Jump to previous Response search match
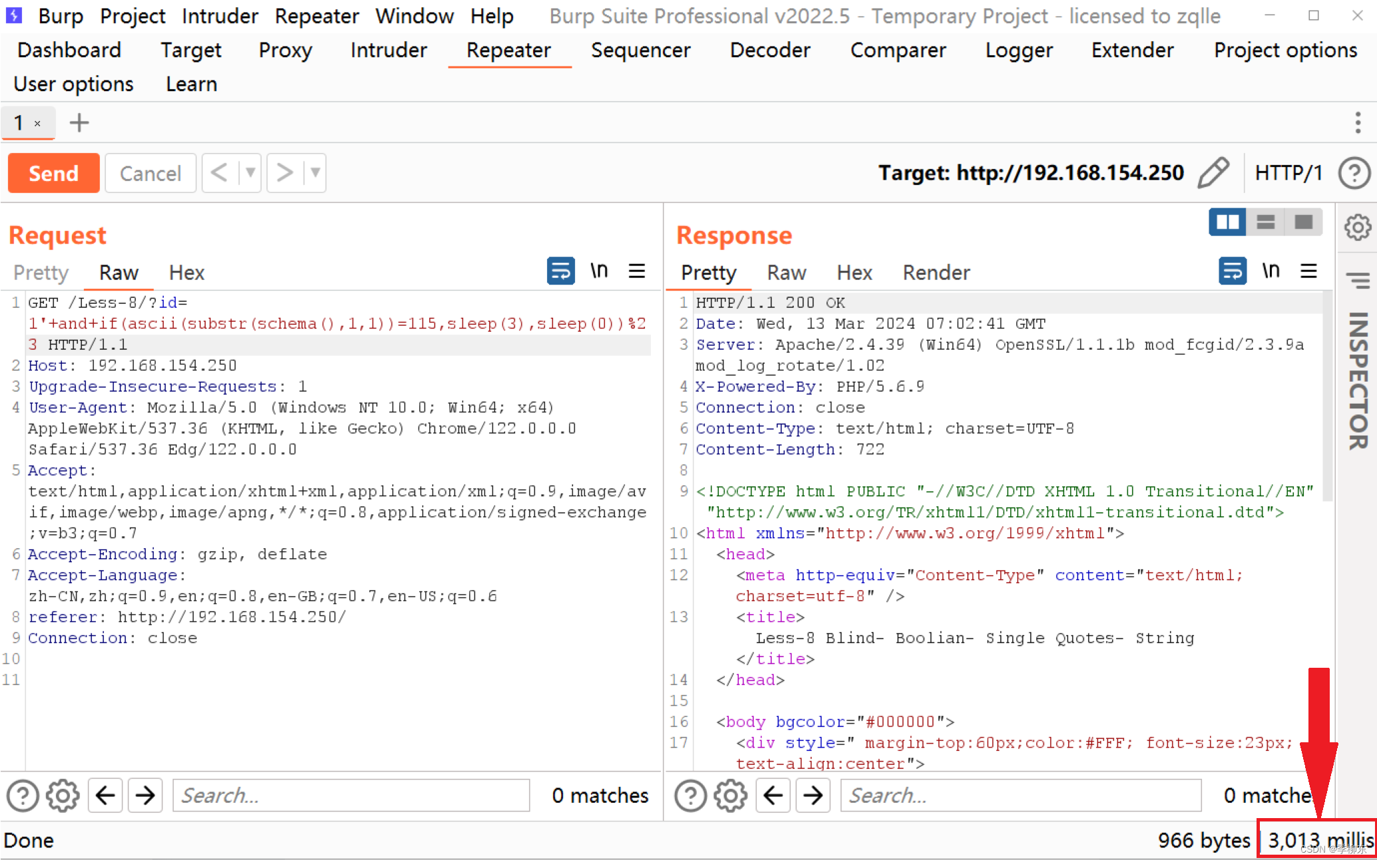This screenshot has height=860, width=1377. tap(773, 795)
